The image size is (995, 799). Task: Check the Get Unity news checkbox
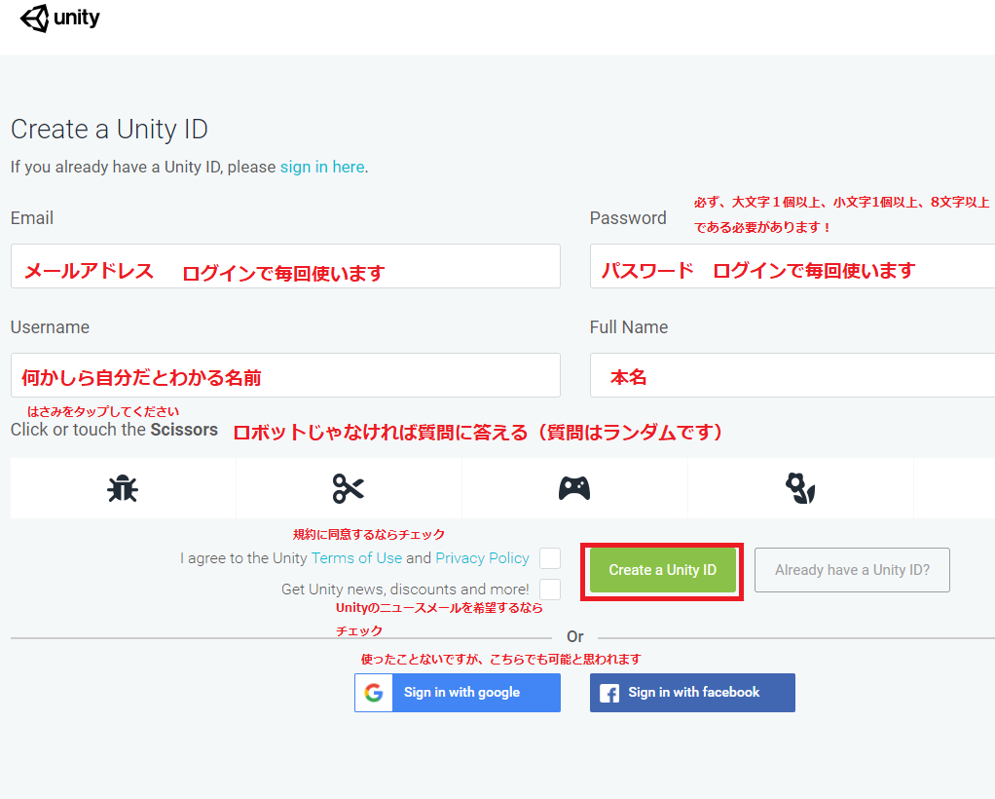(550, 590)
